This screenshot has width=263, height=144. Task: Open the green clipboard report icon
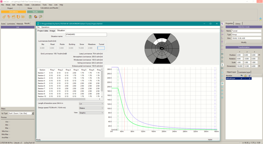(x=30, y=16)
